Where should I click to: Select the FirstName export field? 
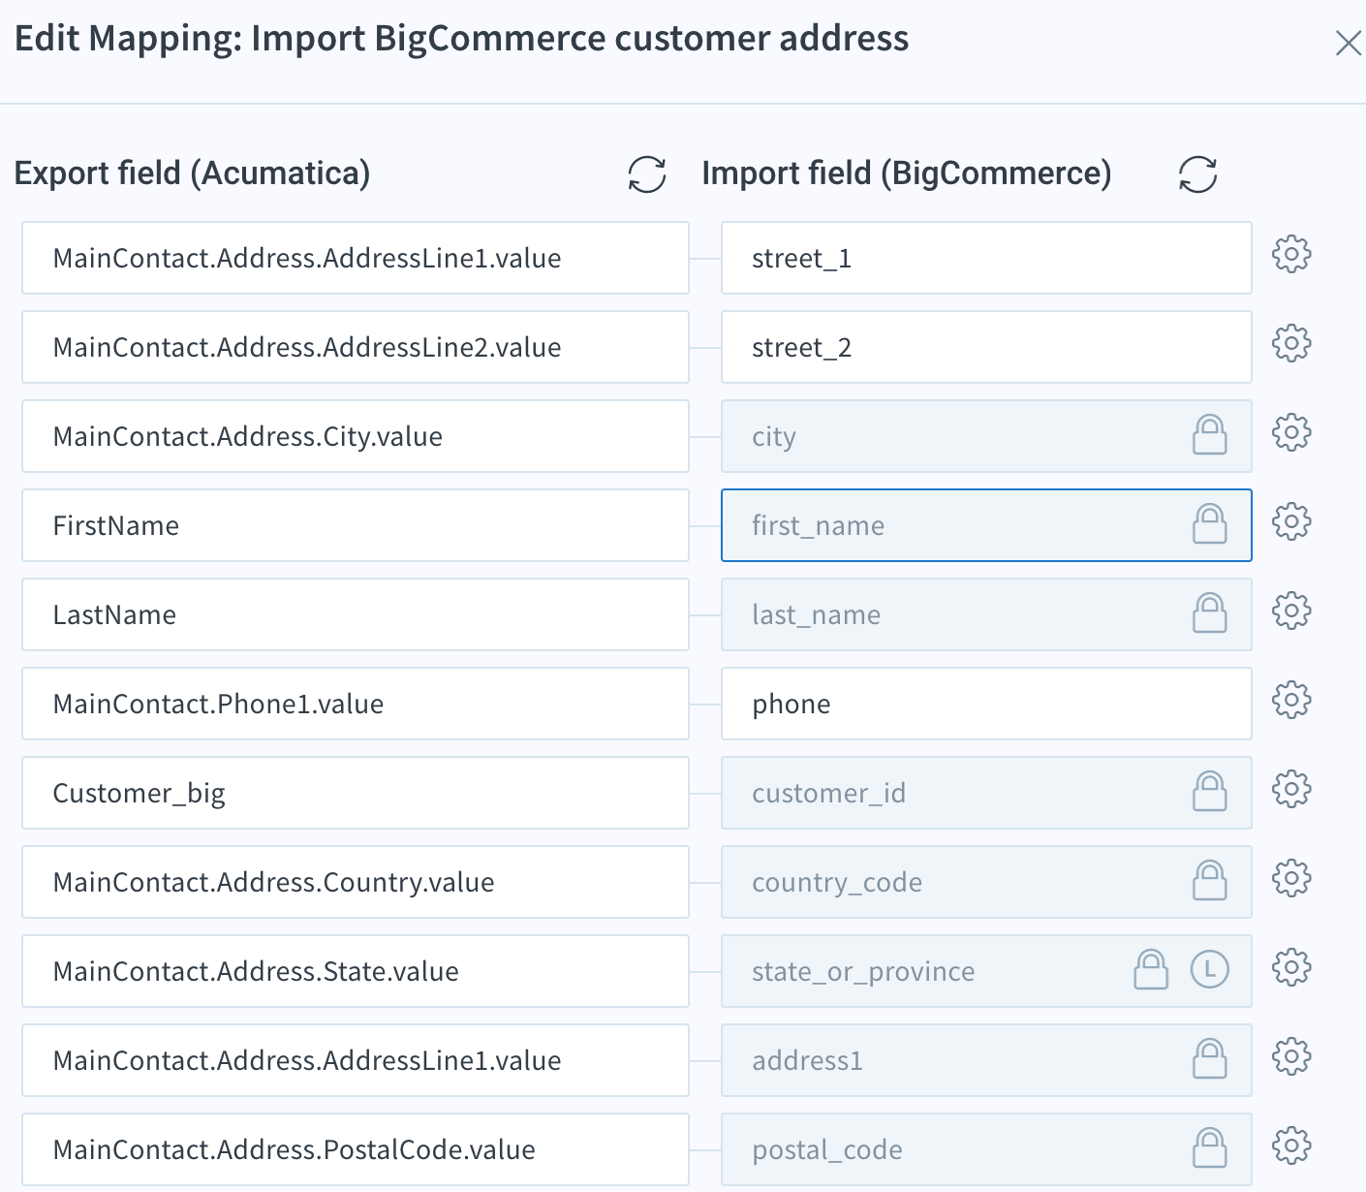(x=356, y=525)
